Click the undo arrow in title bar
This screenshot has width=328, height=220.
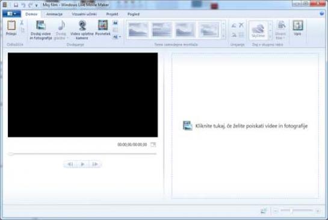[x=23, y=5]
